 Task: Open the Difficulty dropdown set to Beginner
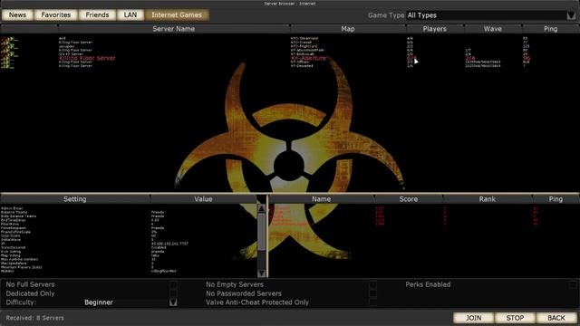tap(173, 302)
